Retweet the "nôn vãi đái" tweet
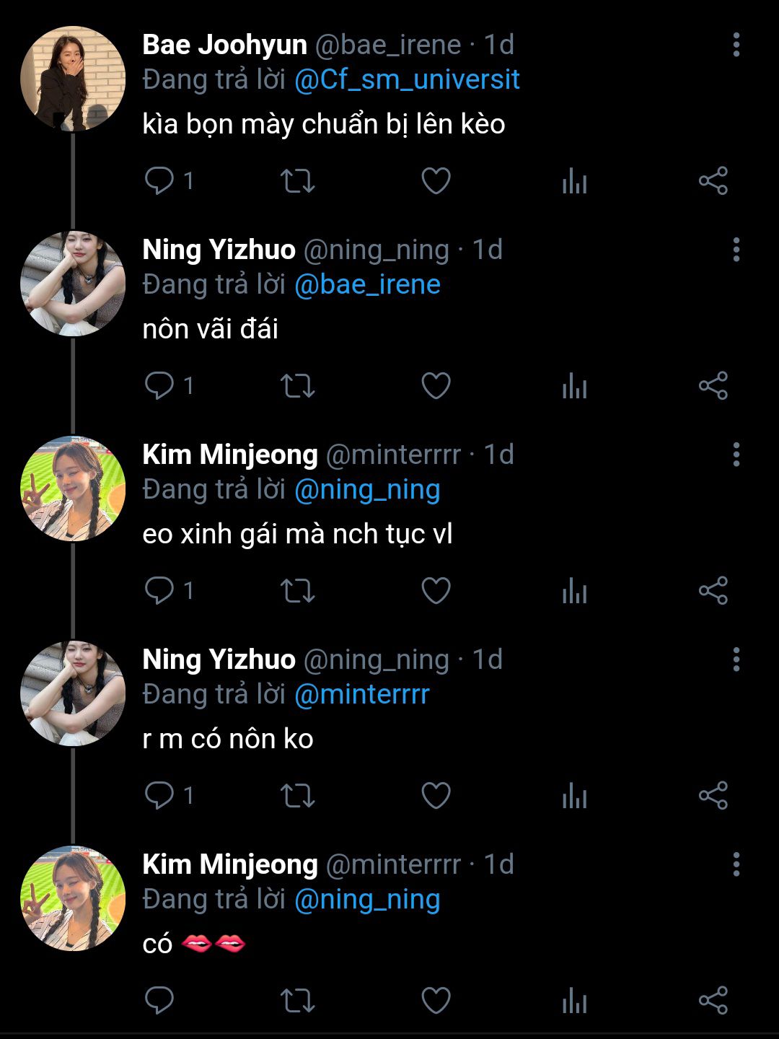 click(297, 385)
